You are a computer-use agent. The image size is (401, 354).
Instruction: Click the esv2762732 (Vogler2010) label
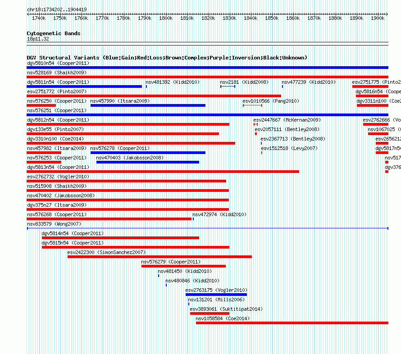[58, 177]
